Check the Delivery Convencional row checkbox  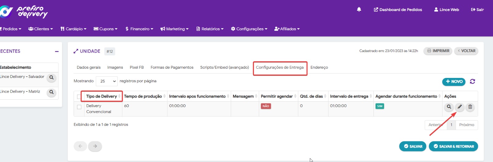(79, 107)
